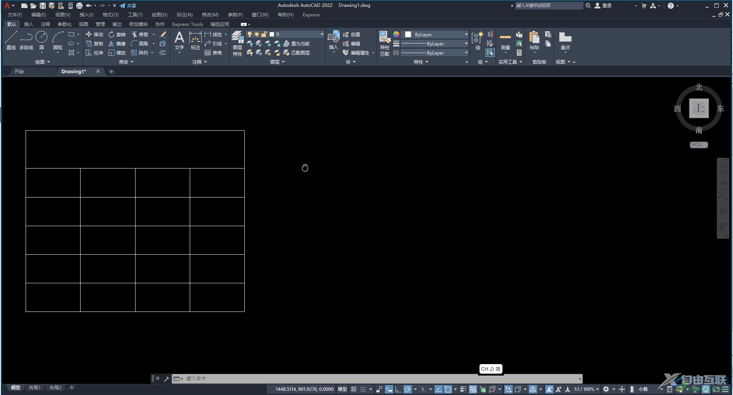
Task: Select the Arc (圆弧) tool
Action: click(58, 40)
